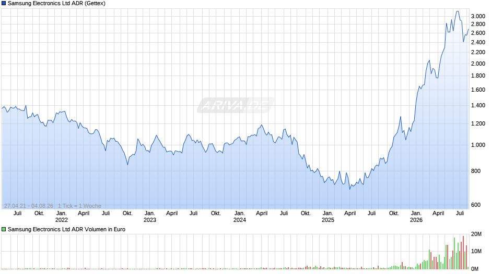Click the Juli label between April 2024 and Okt.
This screenshot has height=274, width=491.
click(284, 214)
